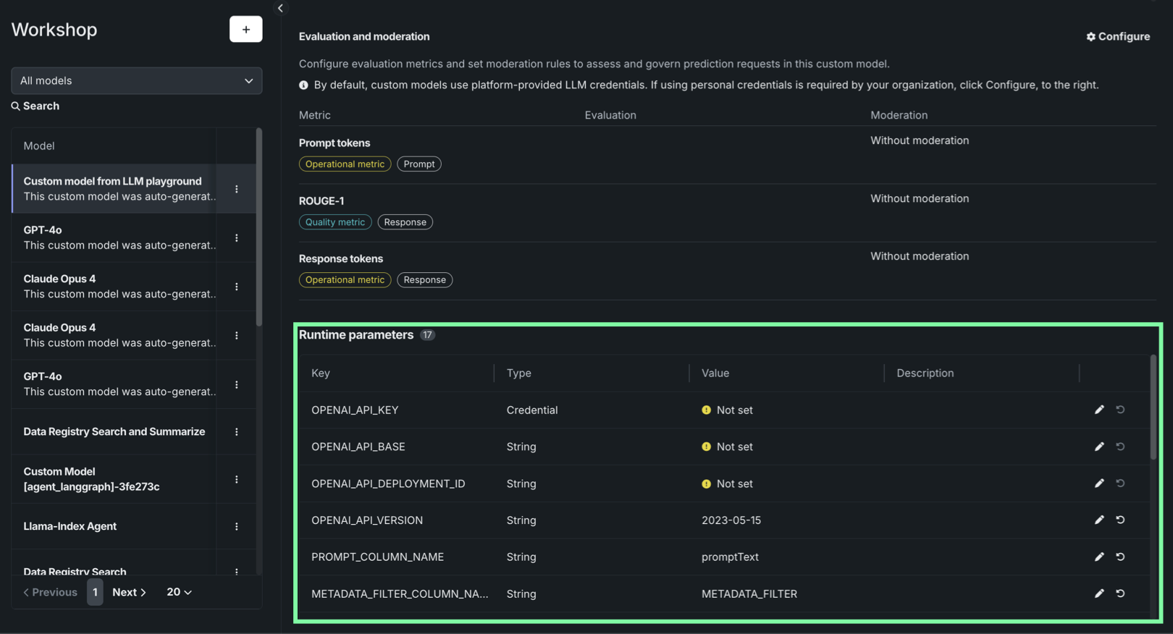This screenshot has height=634, width=1173.
Task: Open Configure for evaluation and moderation
Action: click(x=1118, y=37)
